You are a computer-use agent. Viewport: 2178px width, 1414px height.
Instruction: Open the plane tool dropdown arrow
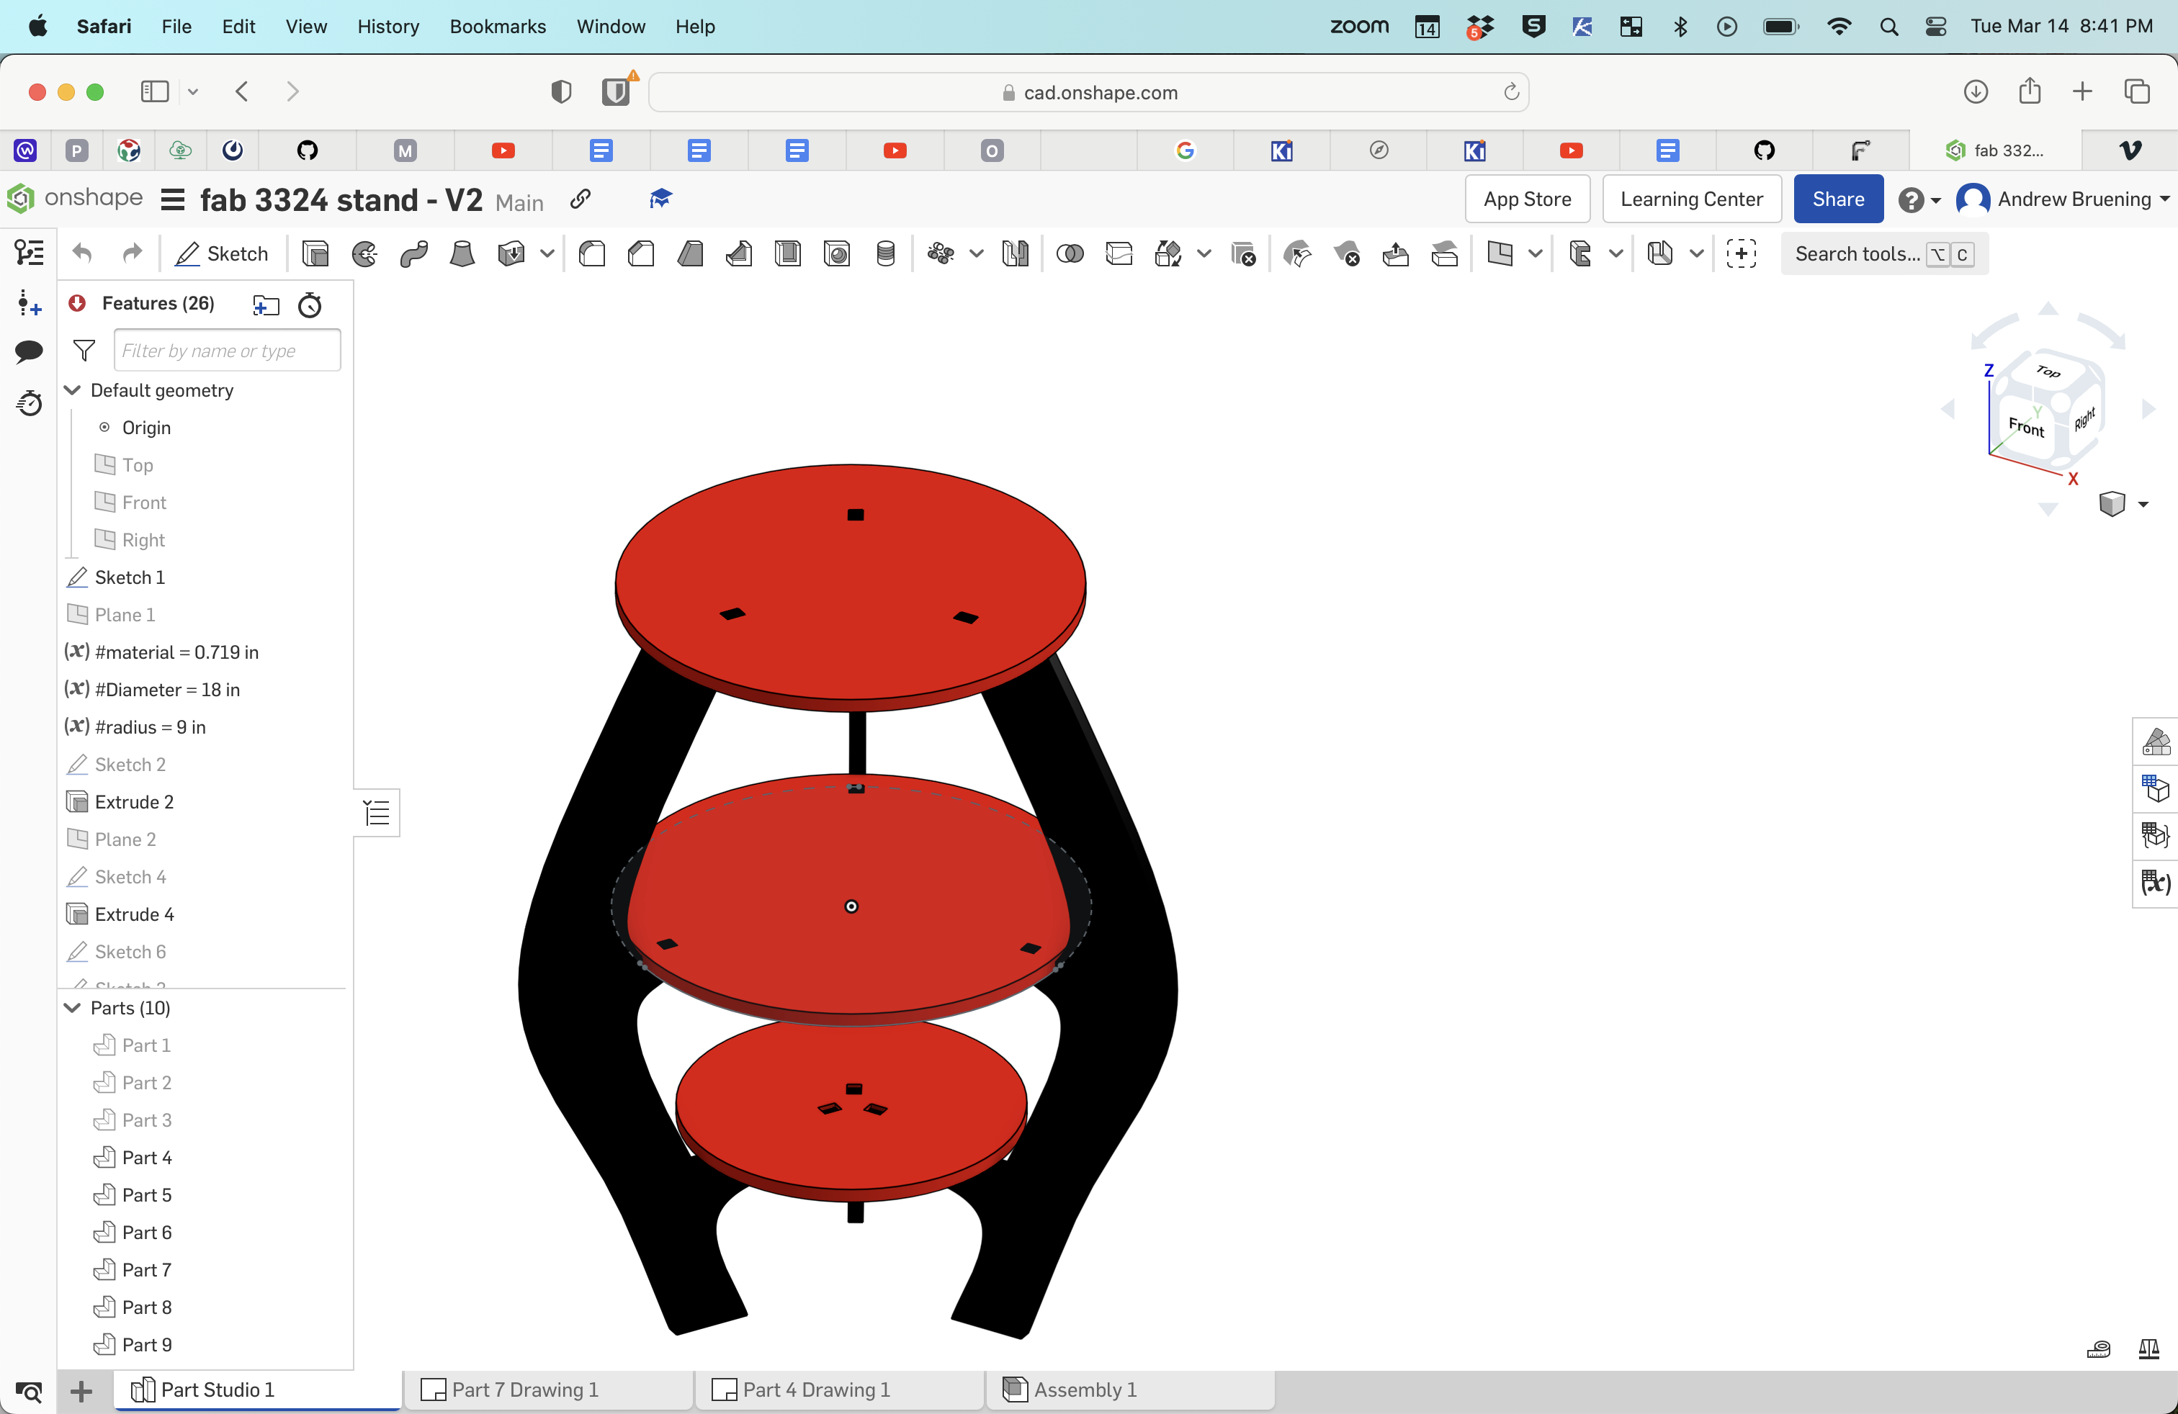point(1536,253)
